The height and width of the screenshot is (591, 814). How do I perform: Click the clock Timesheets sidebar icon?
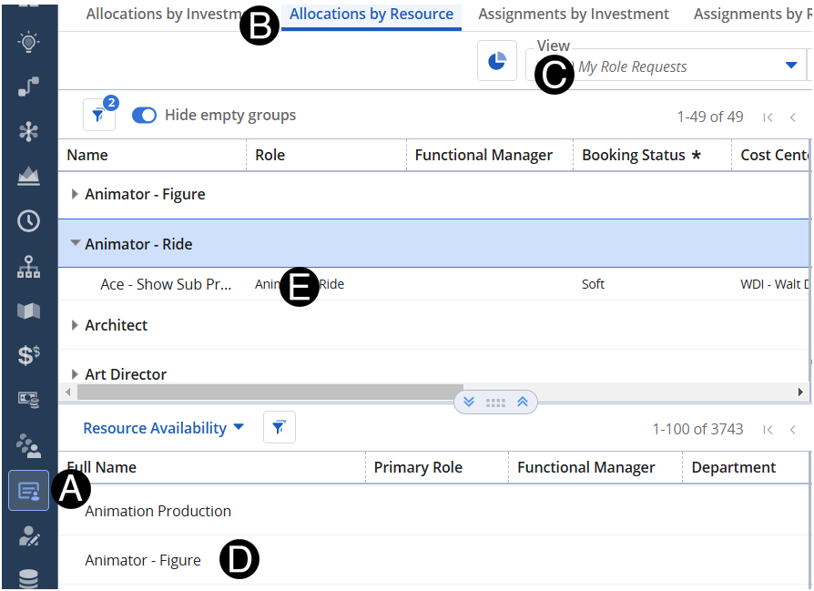click(28, 221)
